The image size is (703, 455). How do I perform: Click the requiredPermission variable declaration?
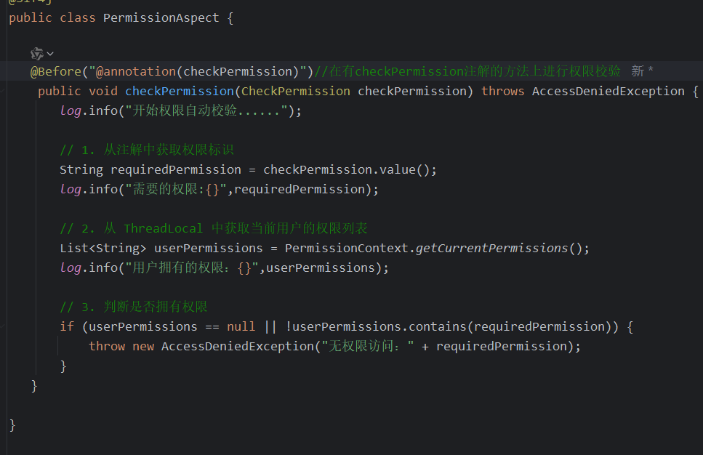coord(175,169)
